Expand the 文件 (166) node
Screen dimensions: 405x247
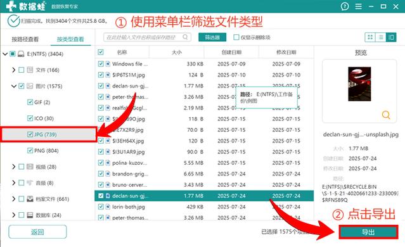pyautogui.click(x=13, y=70)
